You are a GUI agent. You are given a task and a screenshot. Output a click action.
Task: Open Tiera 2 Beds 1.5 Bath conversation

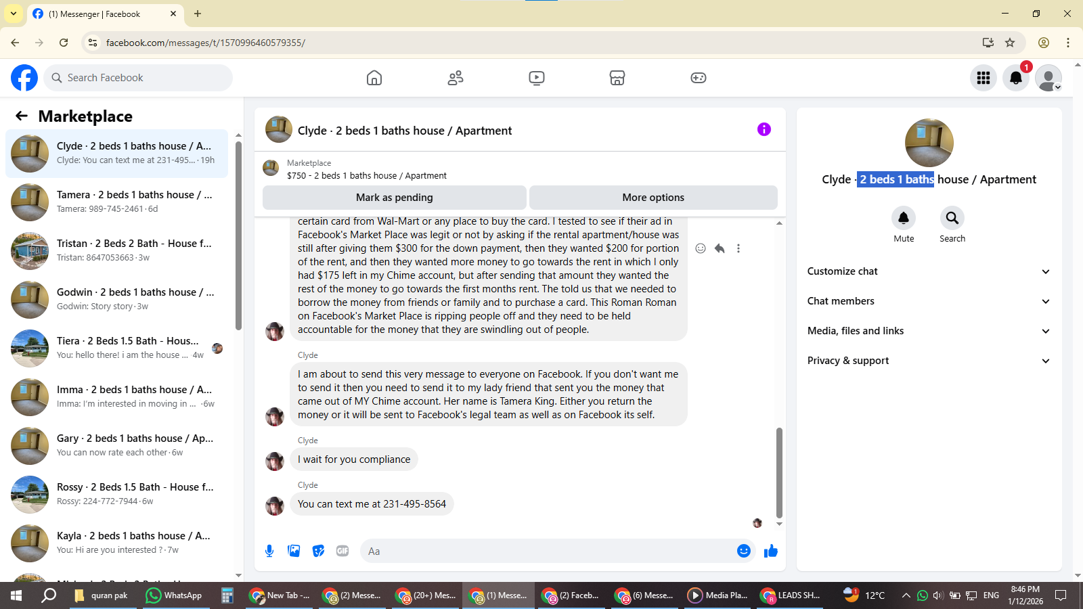pyautogui.click(x=117, y=348)
